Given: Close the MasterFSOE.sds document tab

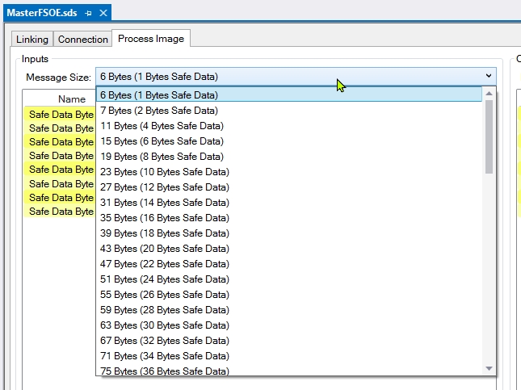Looking at the screenshot, I should tap(103, 14).
